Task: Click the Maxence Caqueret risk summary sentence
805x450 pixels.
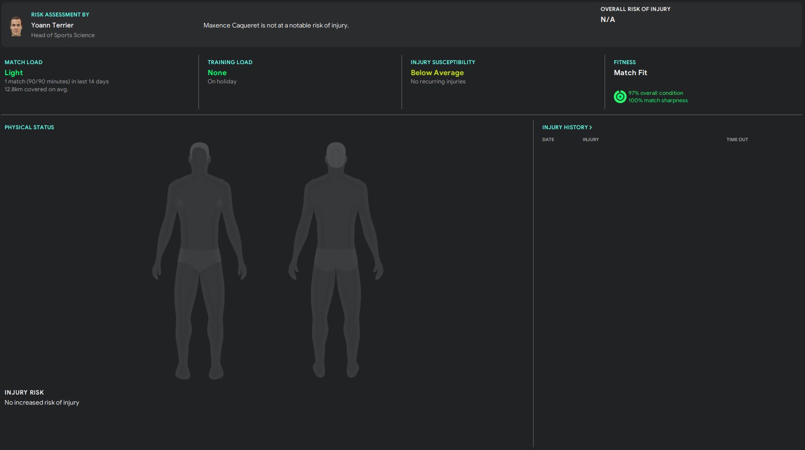Action: (276, 26)
